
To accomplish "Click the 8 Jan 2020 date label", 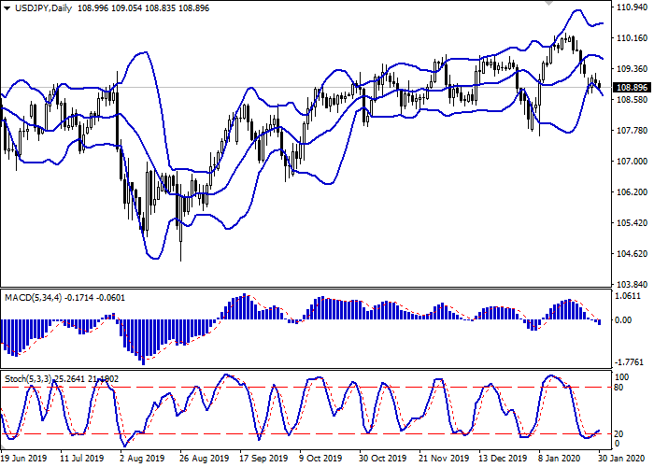I will [563, 460].
